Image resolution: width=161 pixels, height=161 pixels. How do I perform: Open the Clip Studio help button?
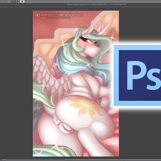[x=22, y=2]
